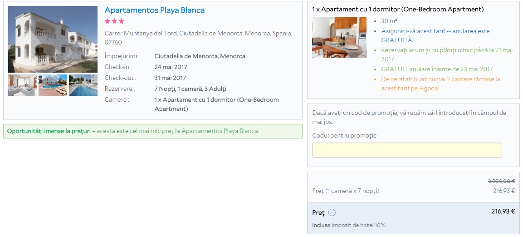This screenshot has width=523, height=237.
Task: Click the three-star rating icons
Action: [114, 21]
